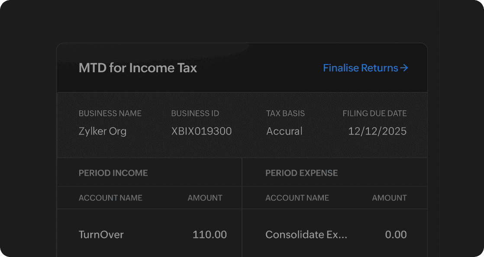Select business ID value XBIX019300

pos(202,132)
